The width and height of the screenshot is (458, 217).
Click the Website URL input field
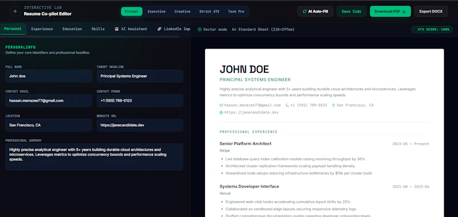point(140,125)
